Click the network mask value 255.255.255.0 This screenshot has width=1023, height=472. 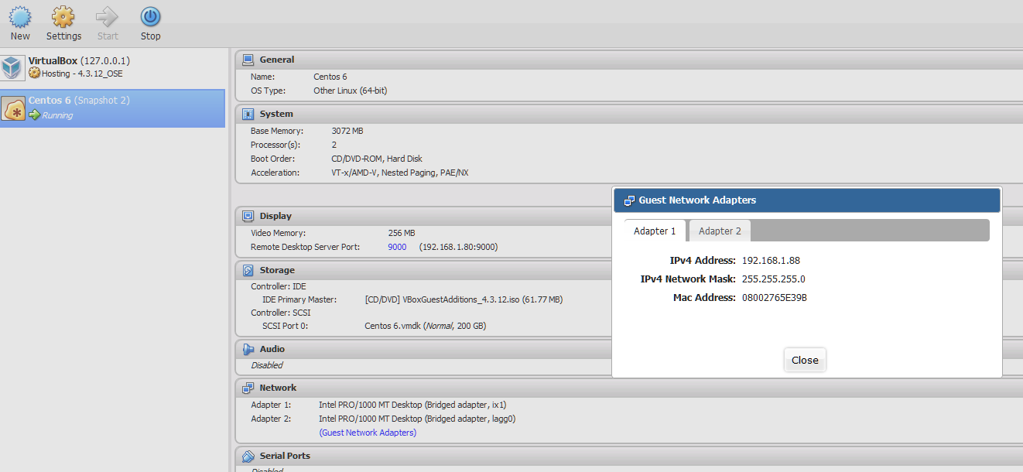(x=774, y=279)
